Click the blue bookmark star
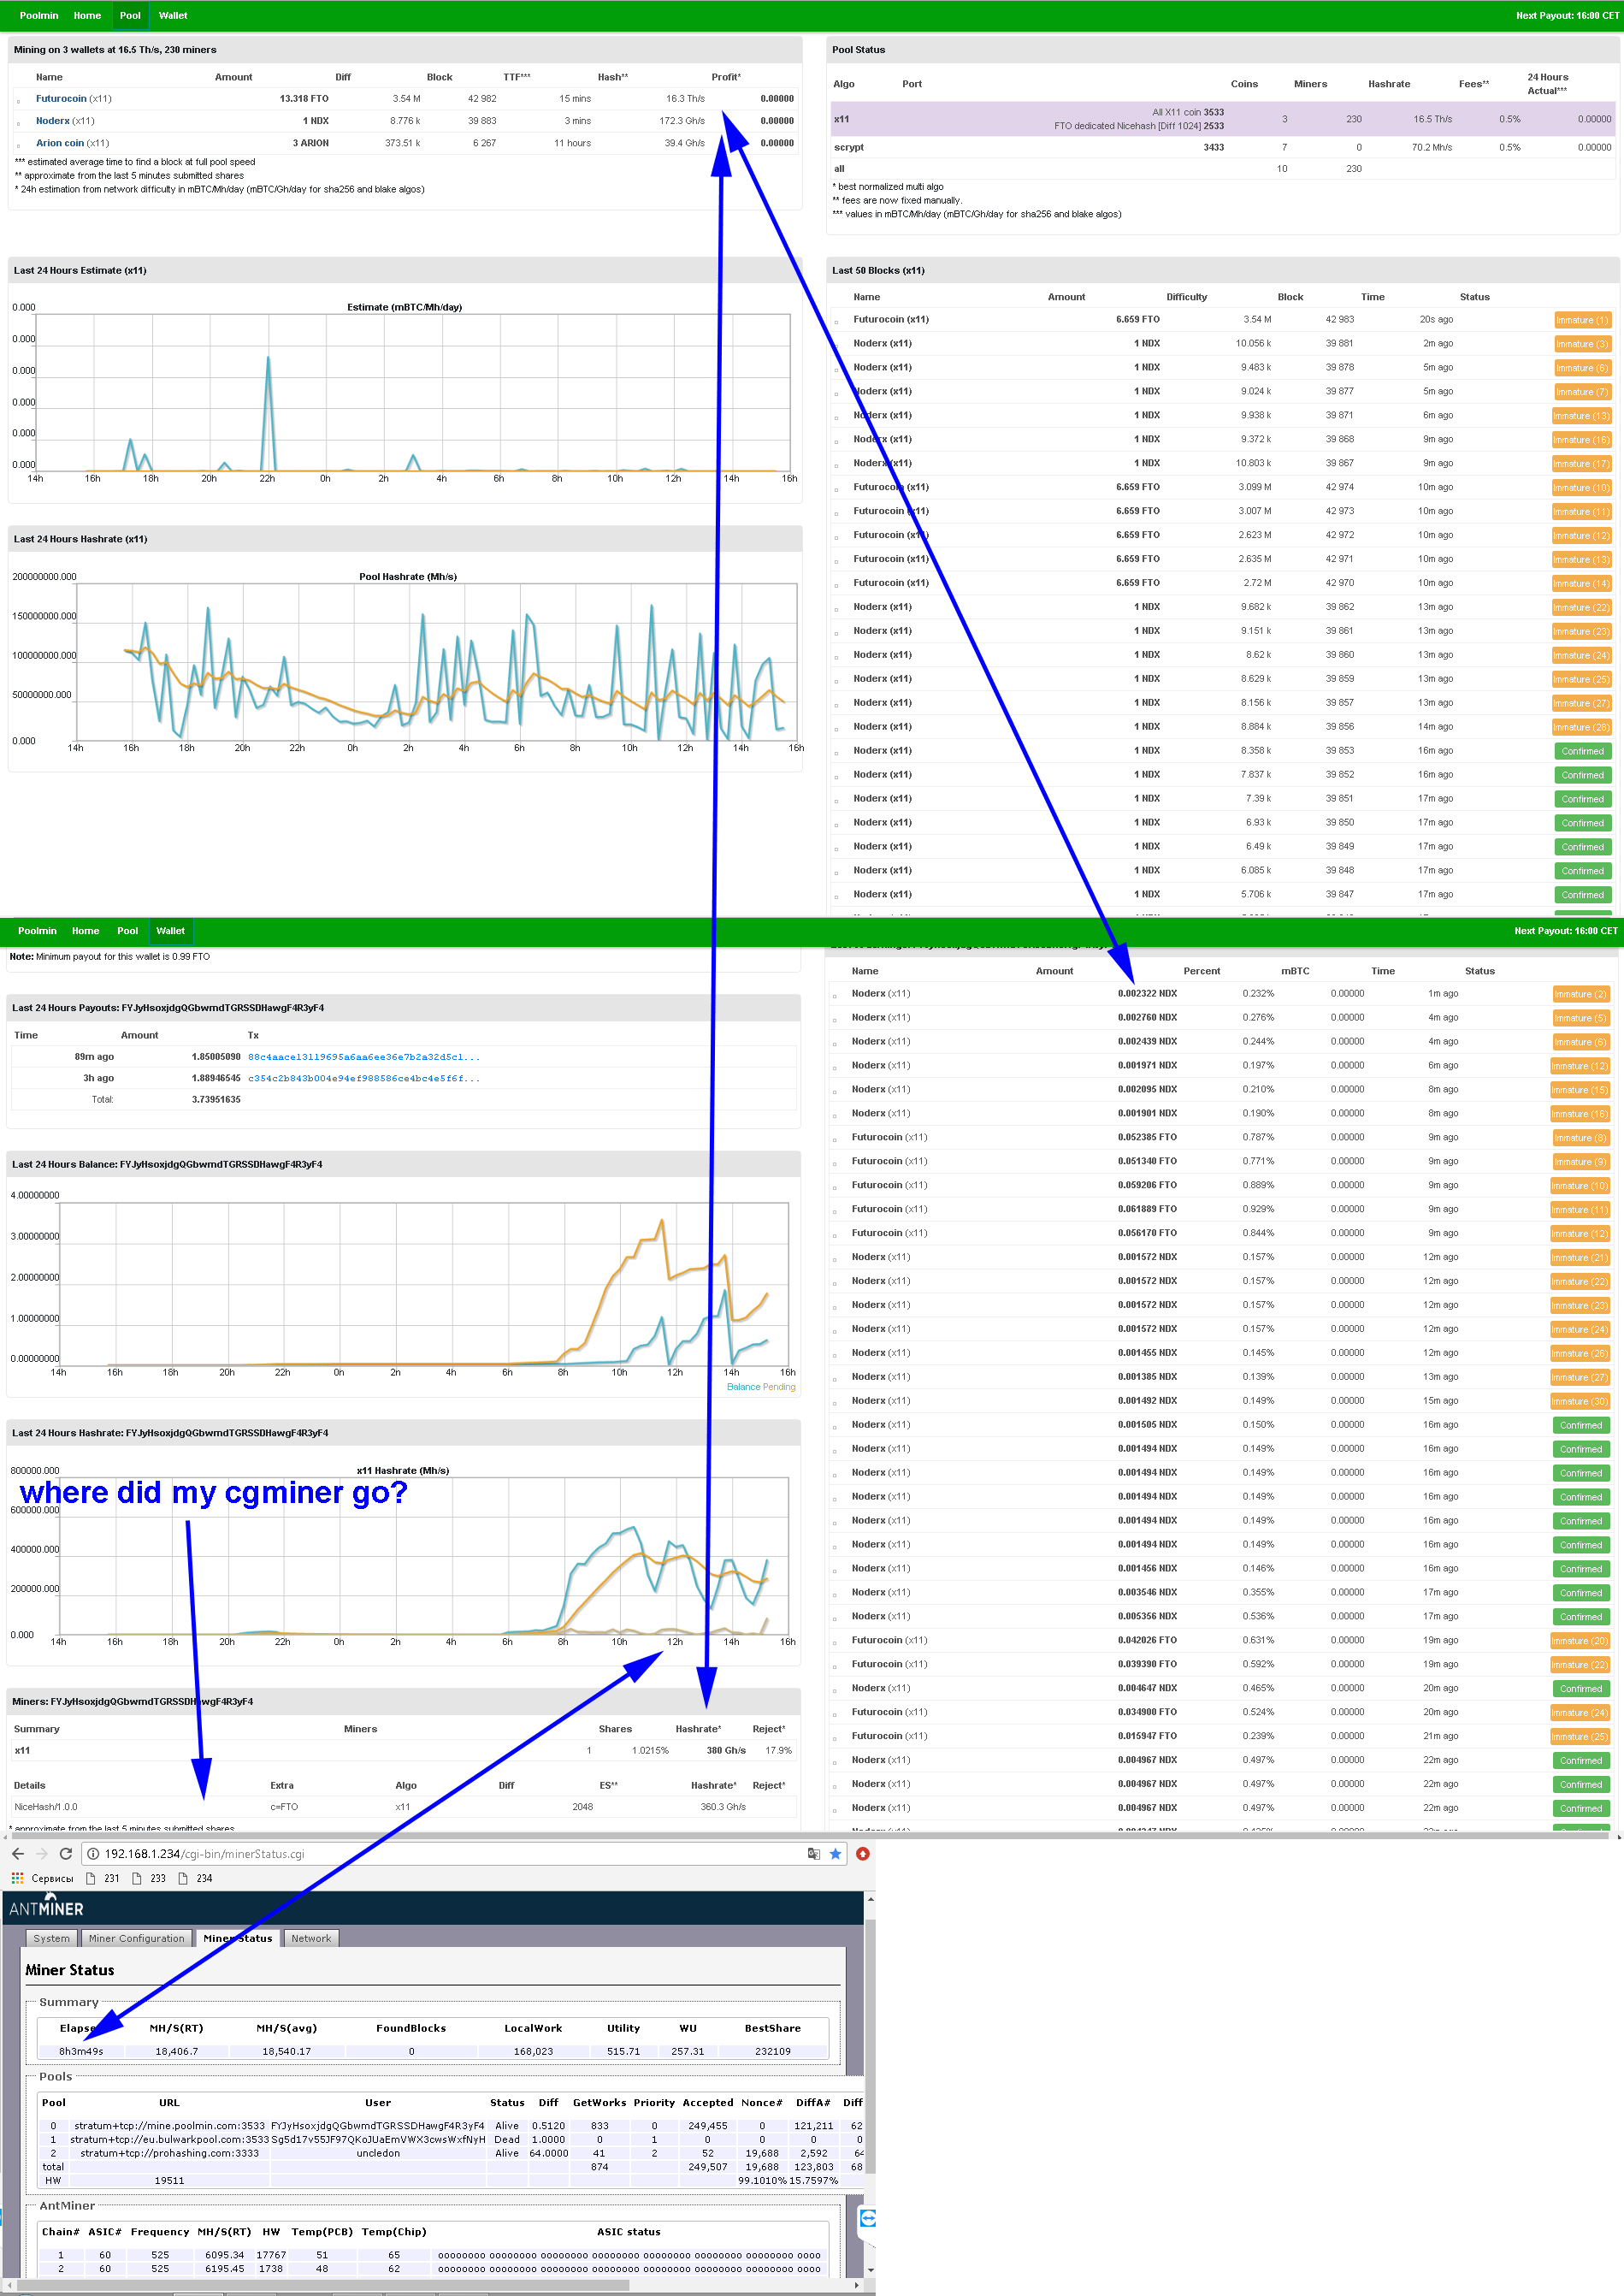Image resolution: width=1624 pixels, height=2296 pixels. coord(836,1853)
